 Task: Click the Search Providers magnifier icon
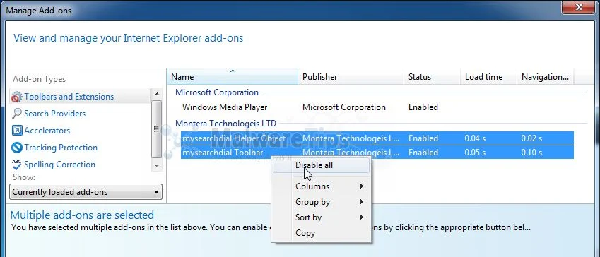[x=17, y=114]
